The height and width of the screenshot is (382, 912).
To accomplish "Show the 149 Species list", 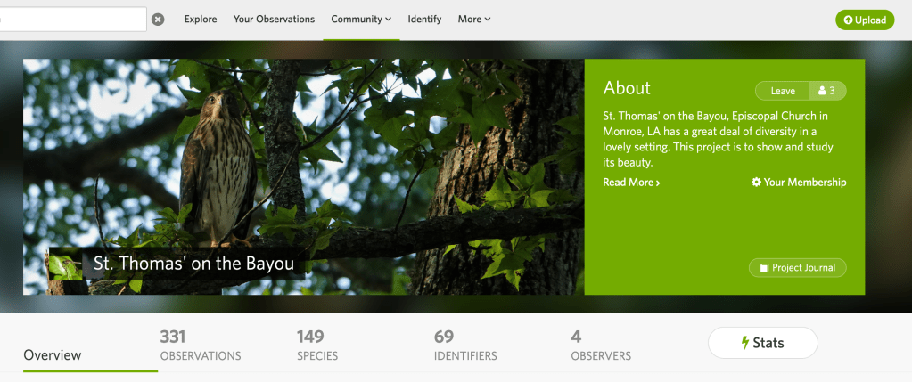I will [x=317, y=345].
